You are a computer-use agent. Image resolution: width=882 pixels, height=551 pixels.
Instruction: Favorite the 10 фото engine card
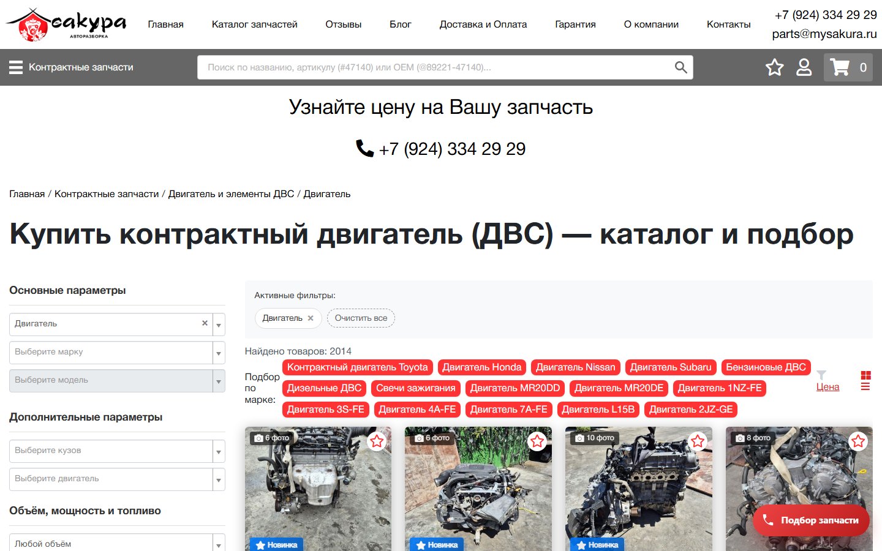pyautogui.click(x=698, y=441)
